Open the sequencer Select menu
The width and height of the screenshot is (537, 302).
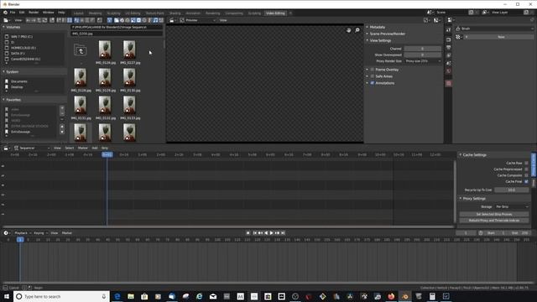(69, 148)
